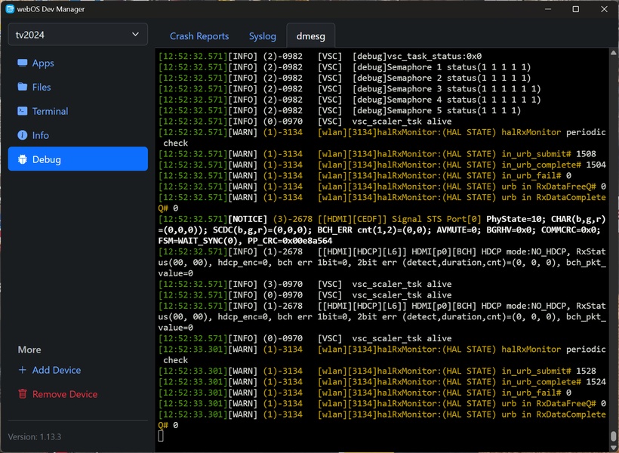619x453 pixels.
Task: Remove Device link in sidebar
Action: click(65, 394)
